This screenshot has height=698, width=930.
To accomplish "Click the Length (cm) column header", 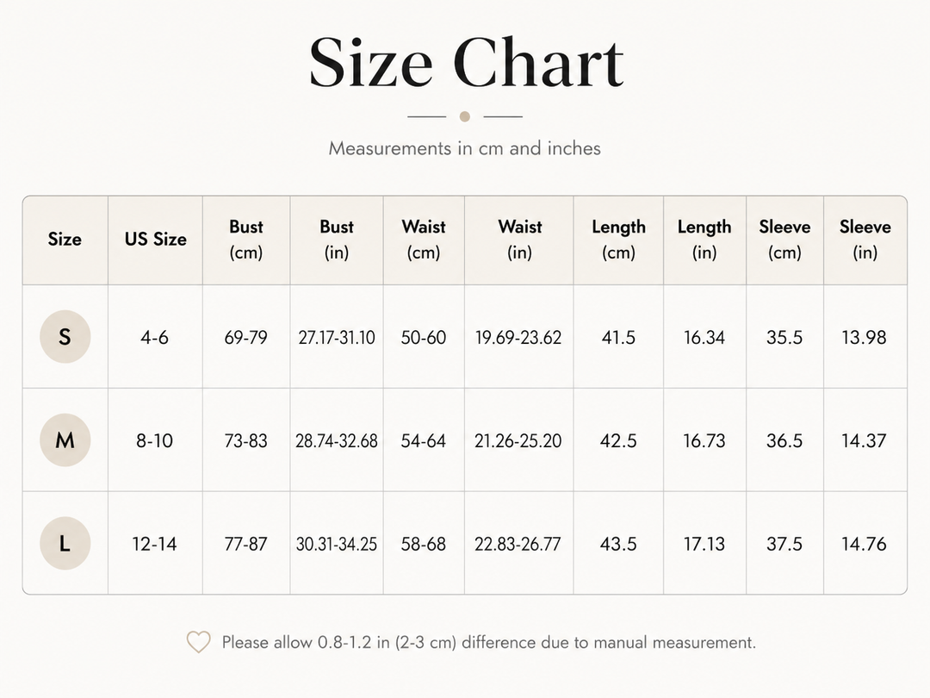I will tap(618, 240).
